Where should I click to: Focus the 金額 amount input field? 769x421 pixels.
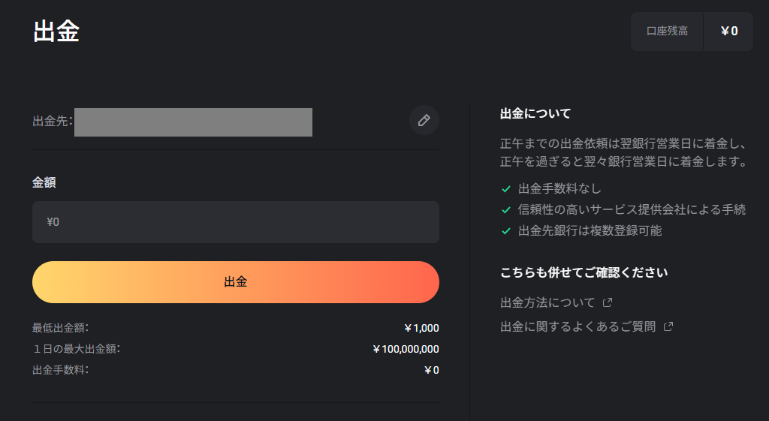click(x=235, y=222)
